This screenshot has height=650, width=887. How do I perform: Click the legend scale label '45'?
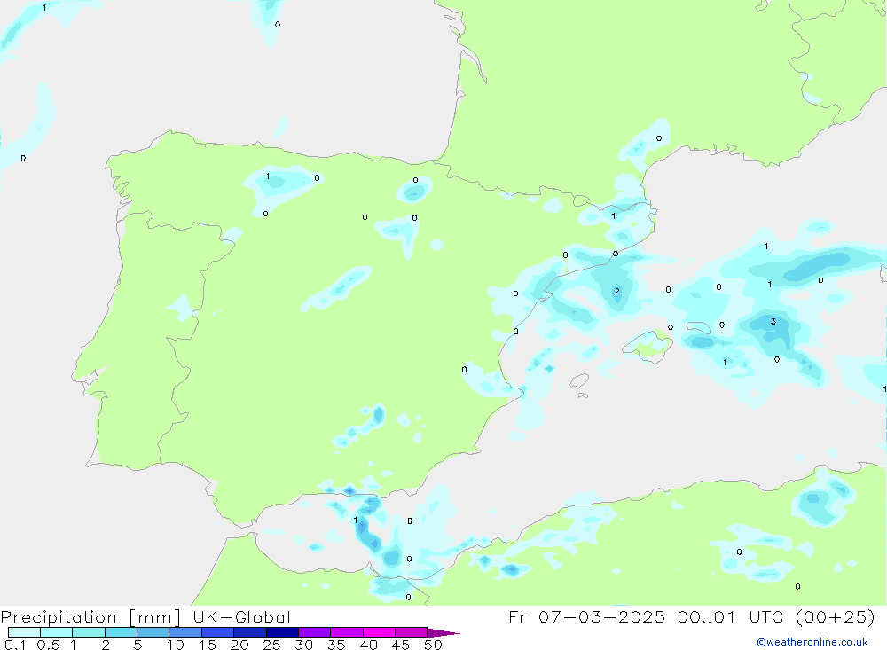[x=401, y=645]
